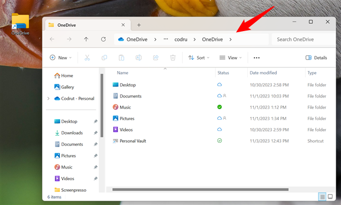Sort by Date modified column header
Viewport: 341px width, 205px height.
263,73
